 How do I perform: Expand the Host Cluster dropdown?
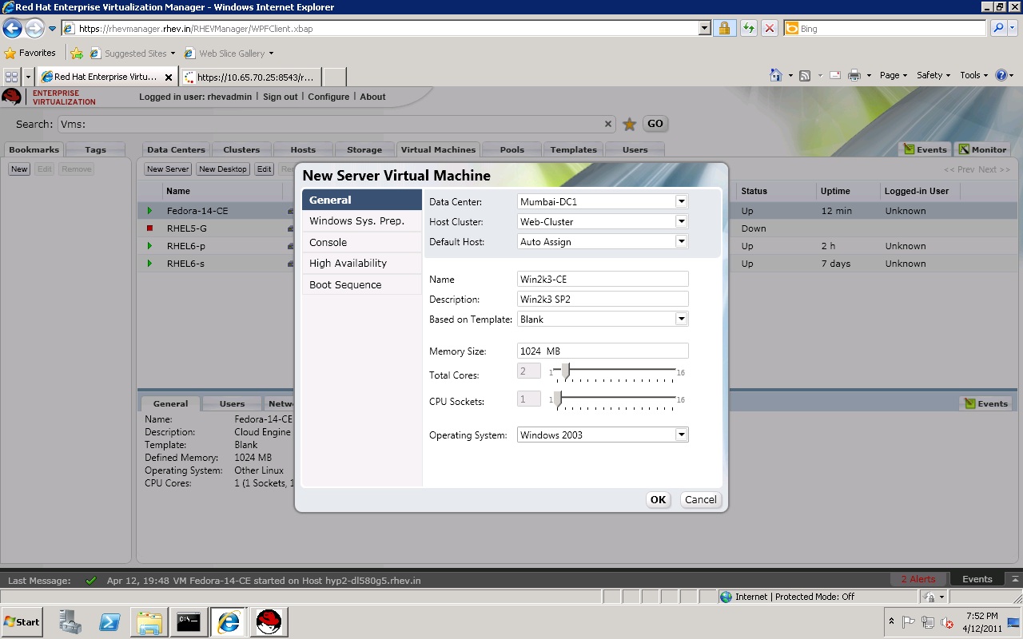[x=681, y=222]
